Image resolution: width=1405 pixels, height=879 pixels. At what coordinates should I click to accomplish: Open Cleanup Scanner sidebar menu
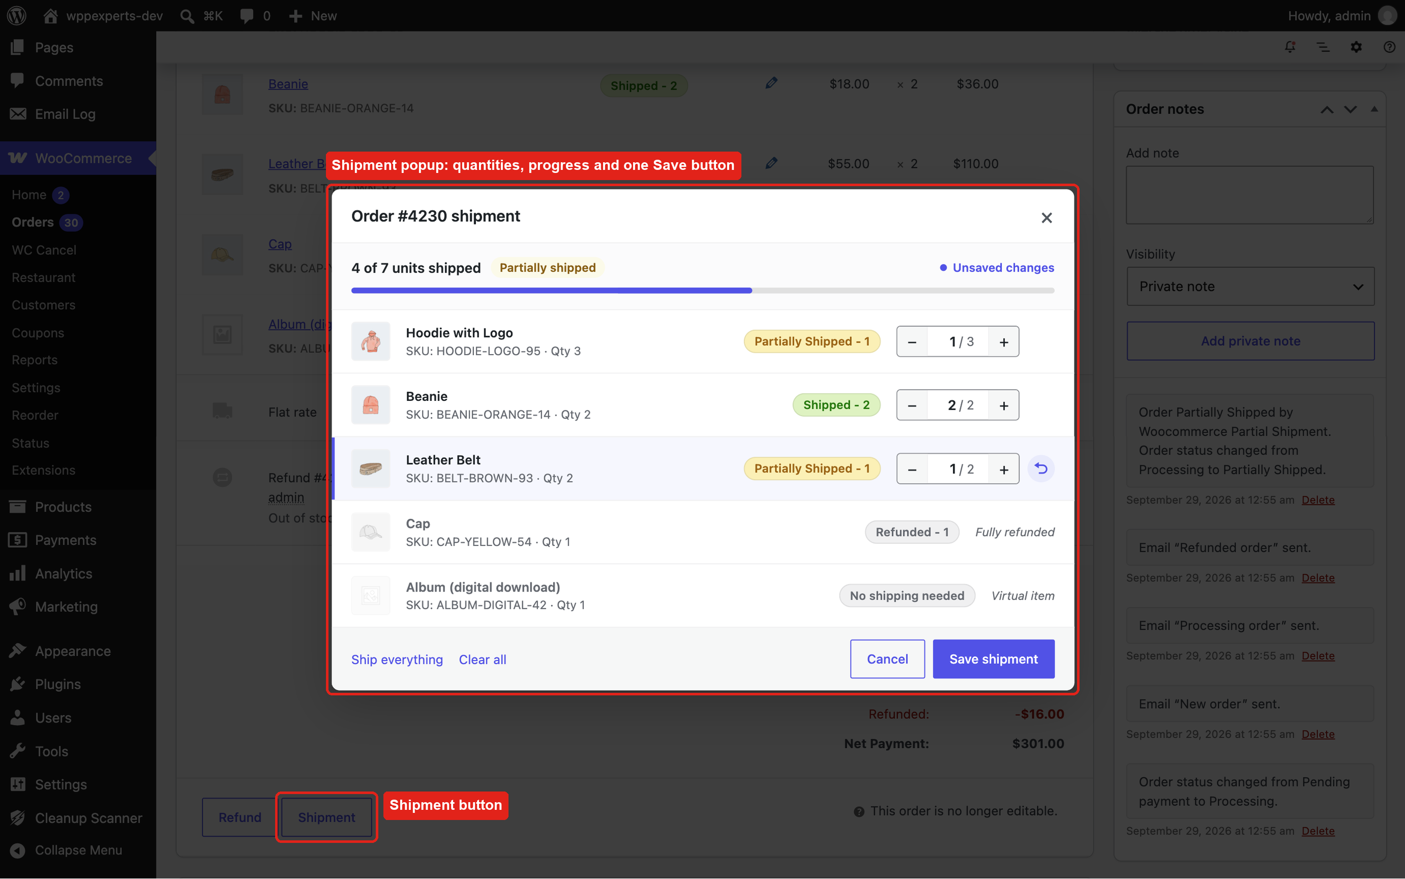pos(78,818)
